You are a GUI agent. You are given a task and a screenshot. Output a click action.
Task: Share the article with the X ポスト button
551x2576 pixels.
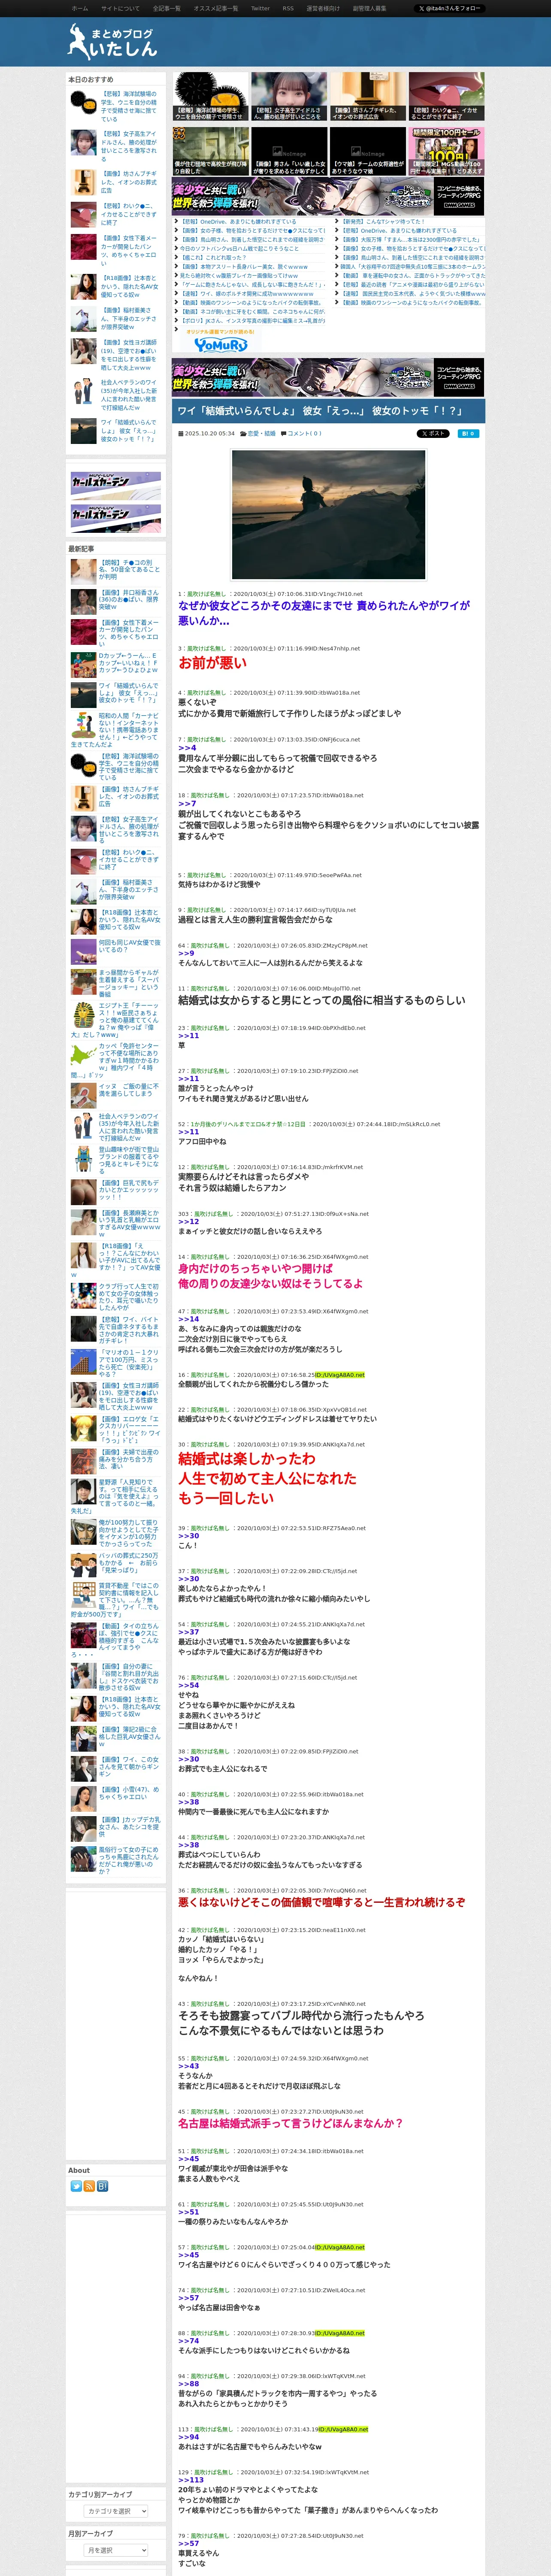click(432, 433)
